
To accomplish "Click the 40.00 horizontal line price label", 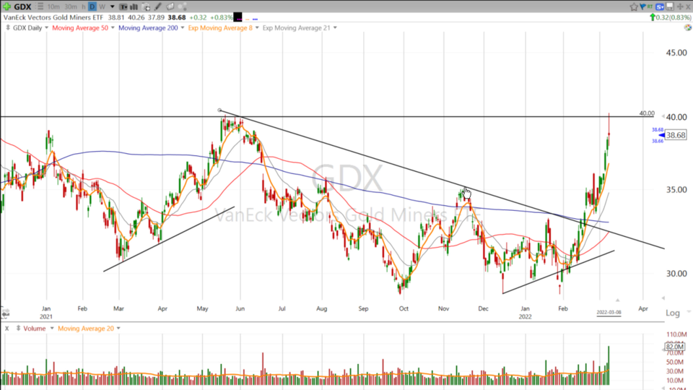I will click(647, 113).
